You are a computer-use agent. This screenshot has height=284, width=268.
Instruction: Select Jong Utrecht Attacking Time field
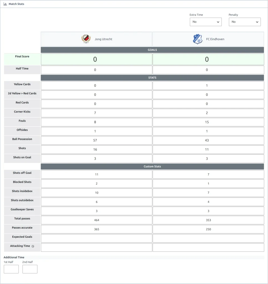tap(96, 248)
